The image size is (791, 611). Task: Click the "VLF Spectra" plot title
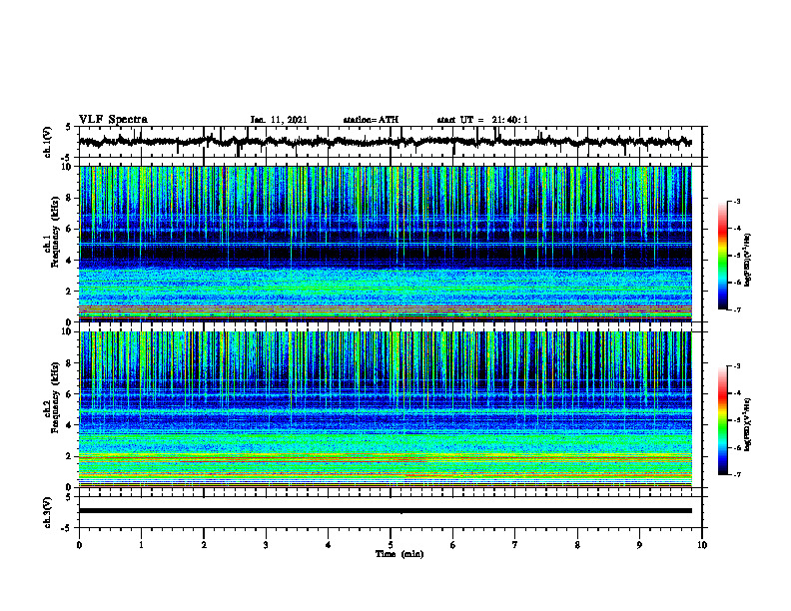113,120
